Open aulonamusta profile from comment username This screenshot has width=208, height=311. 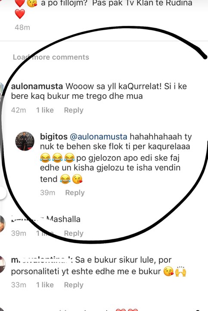(37, 86)
